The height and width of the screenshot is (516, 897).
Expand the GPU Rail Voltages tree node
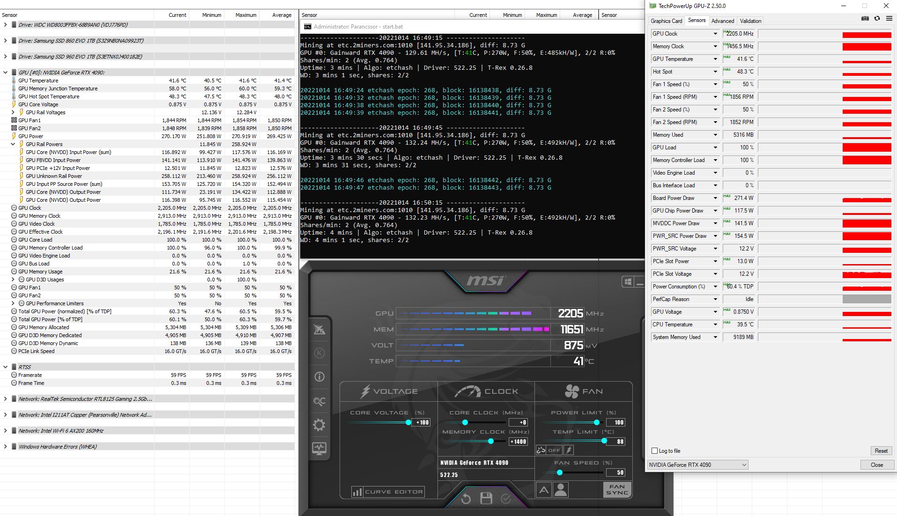pyautogui.click(x=13, y=112)
